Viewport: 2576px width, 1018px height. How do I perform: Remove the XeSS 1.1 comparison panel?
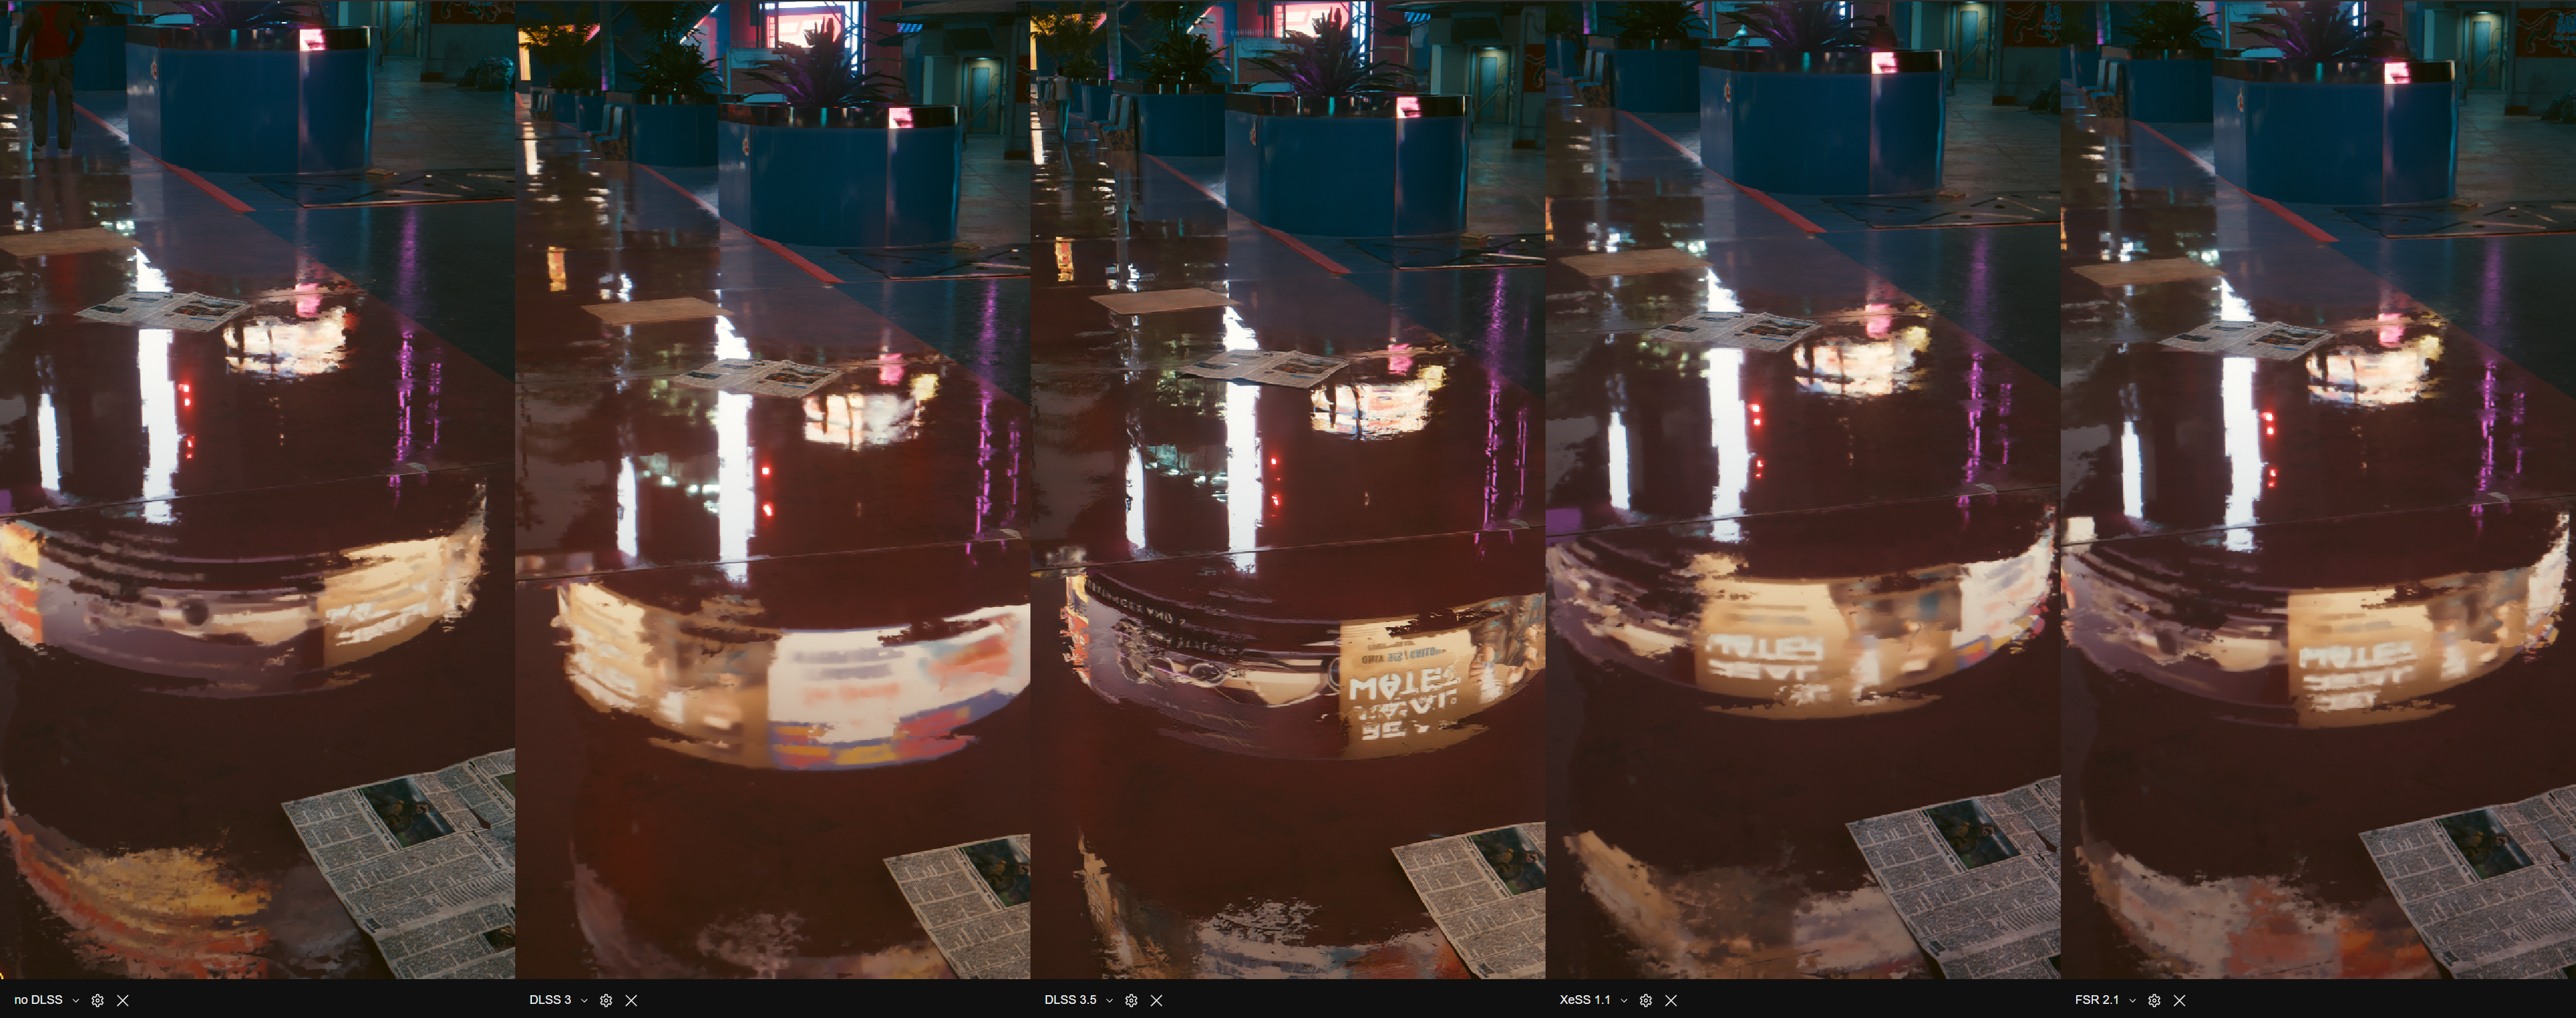[1671, 1000]
